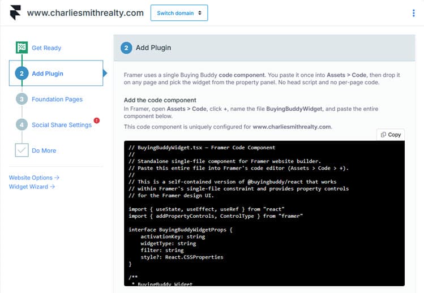This screenshot has width=424, height=293.
Task: Select the Add Plugin step link
Action: click(x=48, y=74)
